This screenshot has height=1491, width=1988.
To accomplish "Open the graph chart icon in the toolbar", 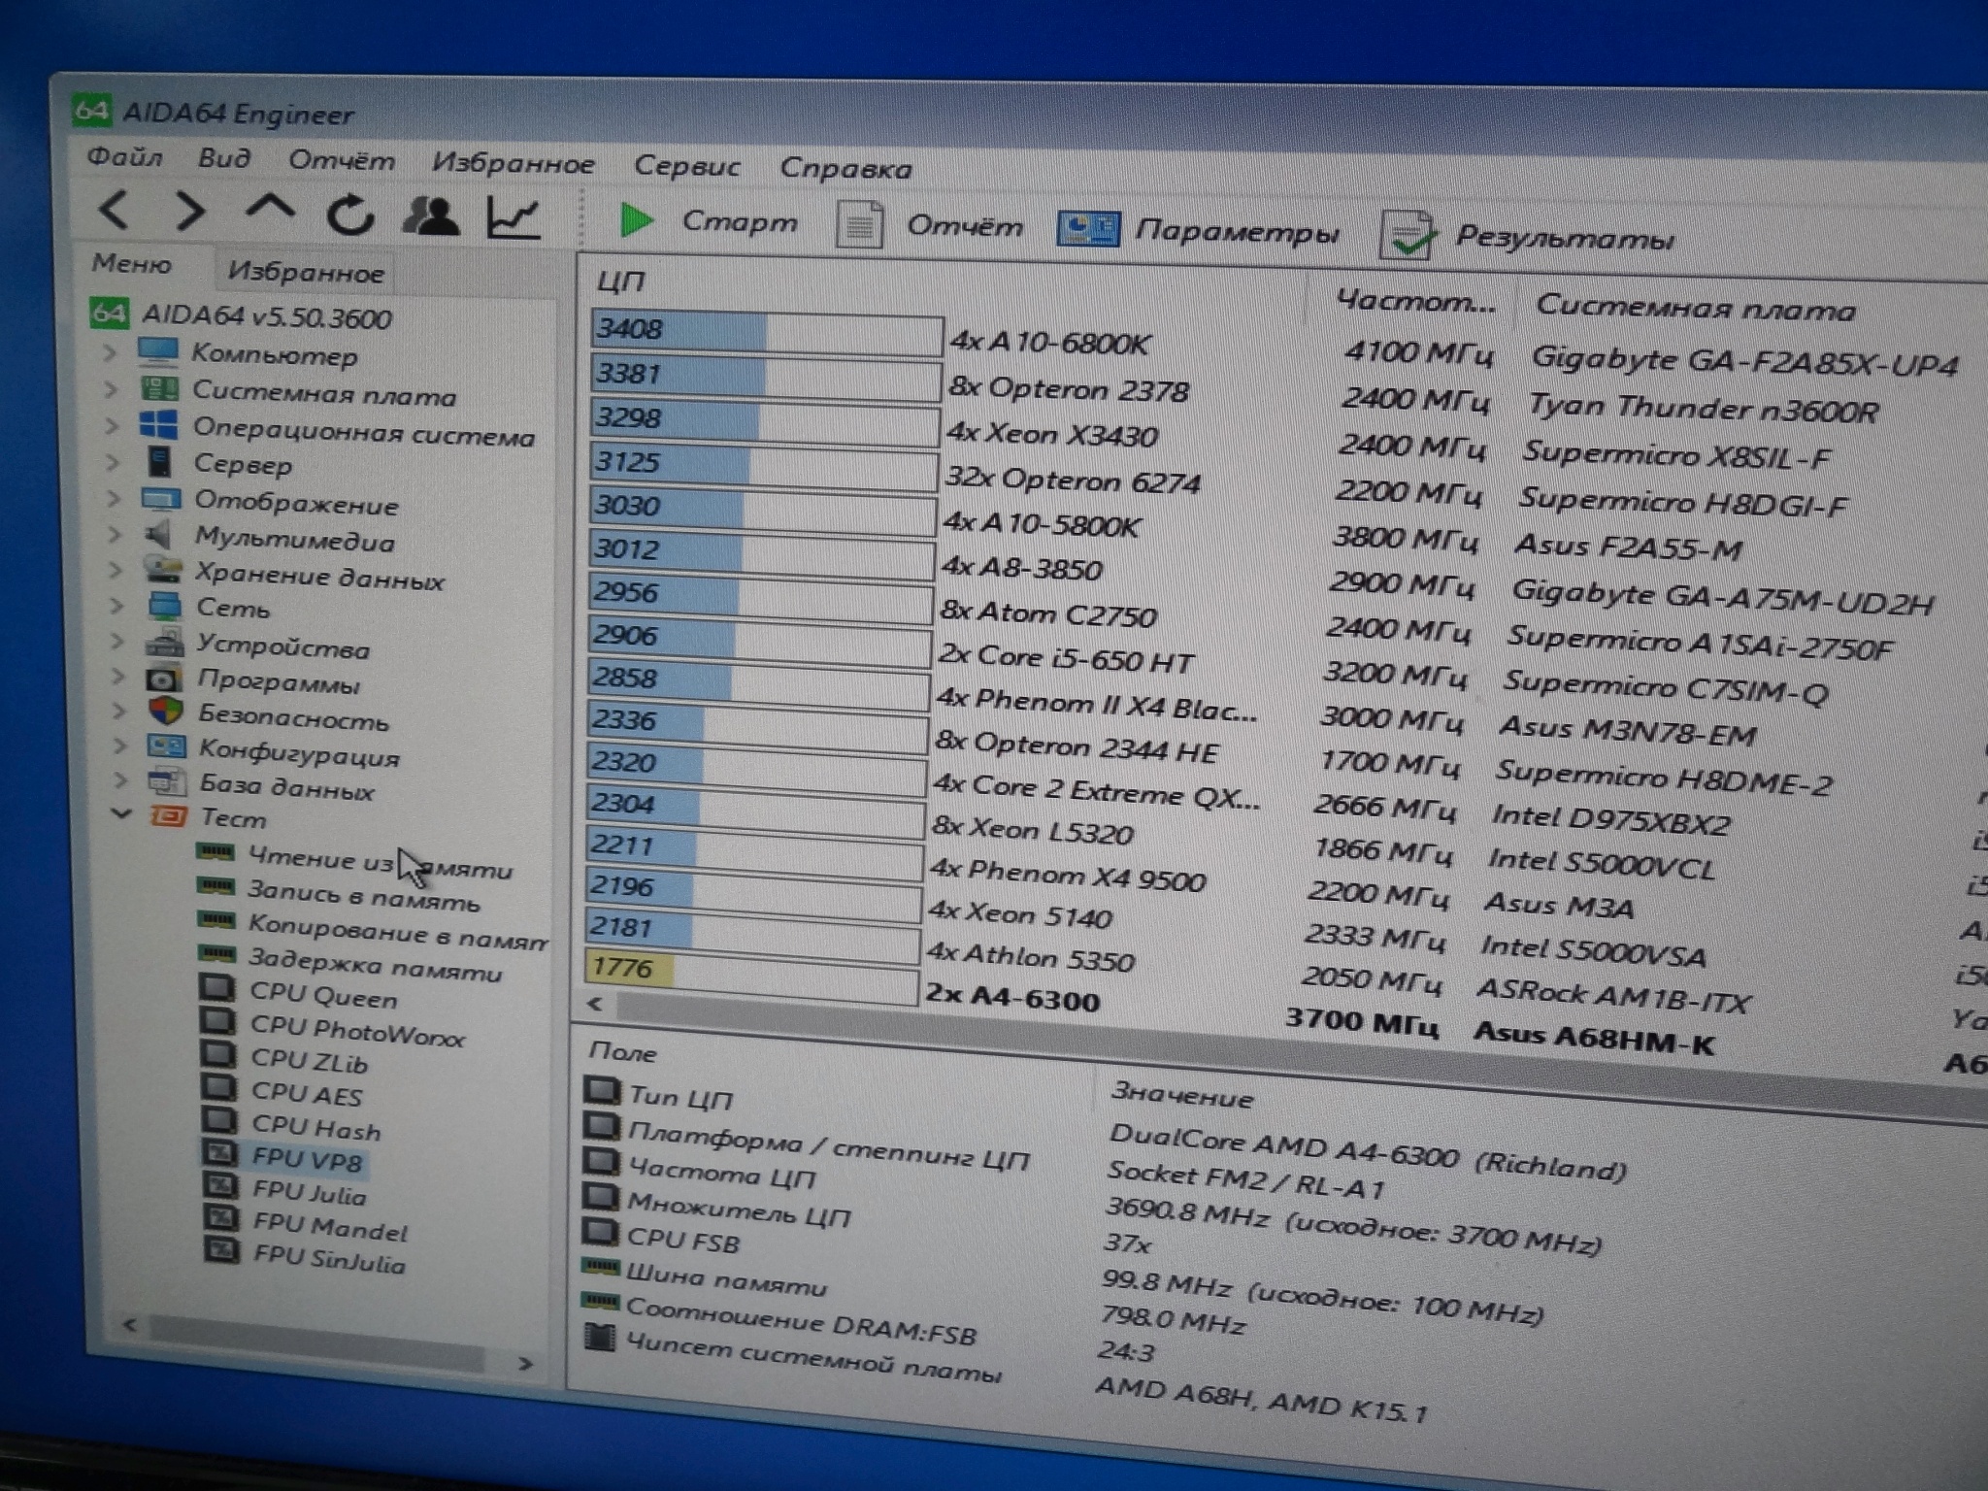I will (514, 217).
